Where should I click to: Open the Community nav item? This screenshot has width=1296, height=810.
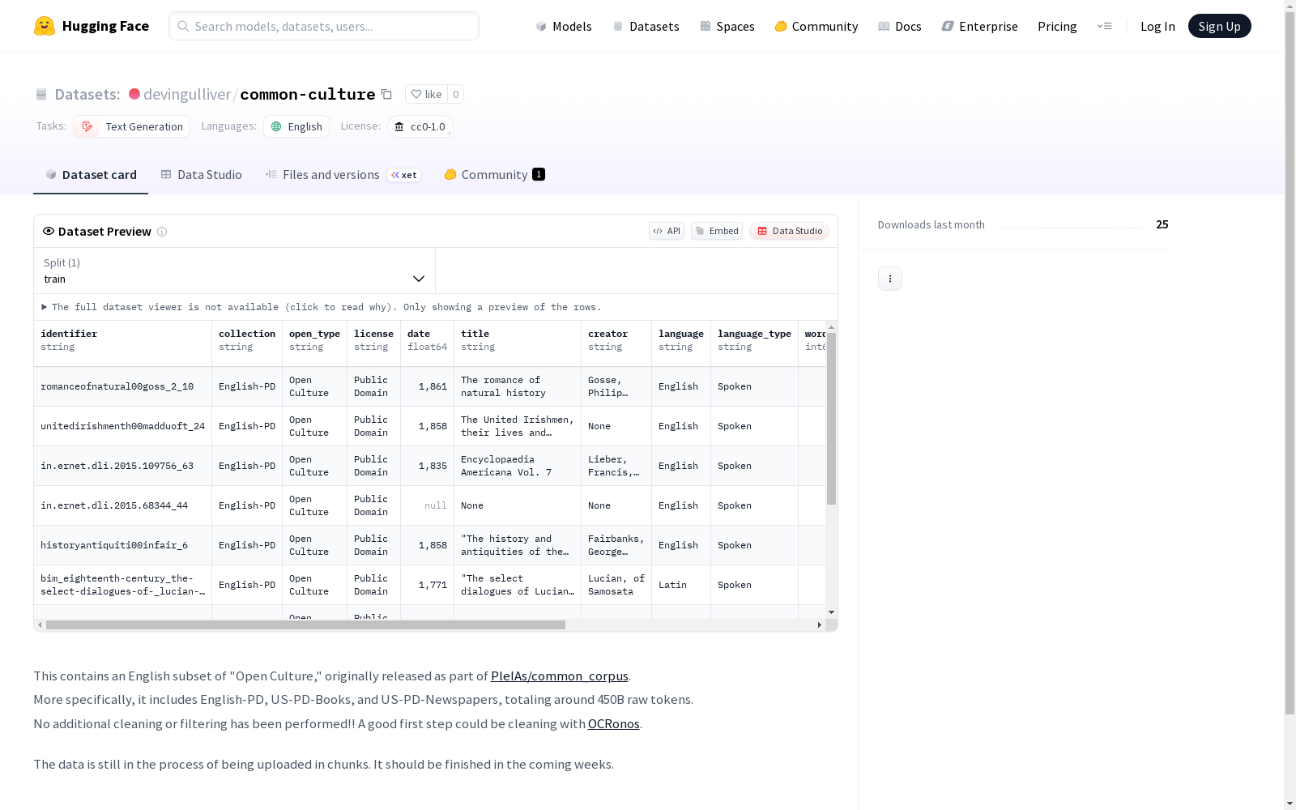point(816,26)
